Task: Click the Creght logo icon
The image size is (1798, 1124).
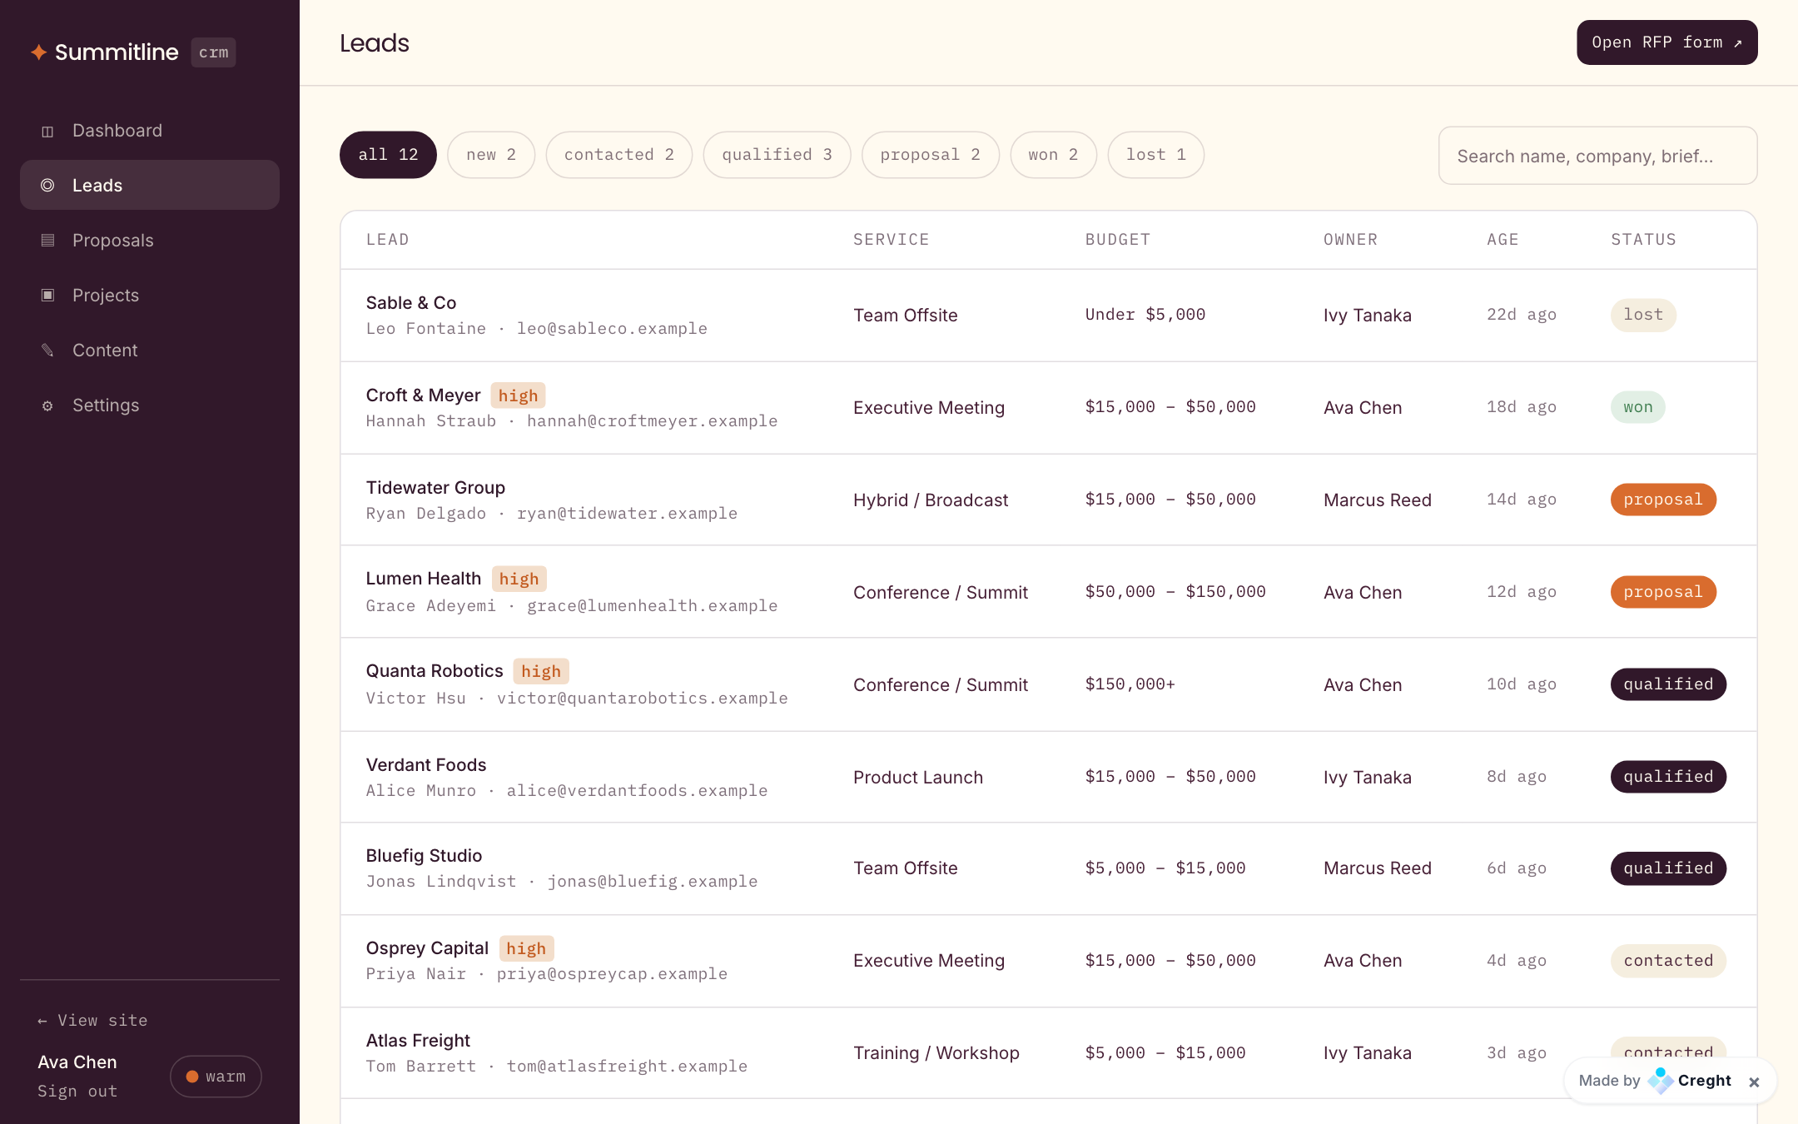Action: (1661, 1080)
